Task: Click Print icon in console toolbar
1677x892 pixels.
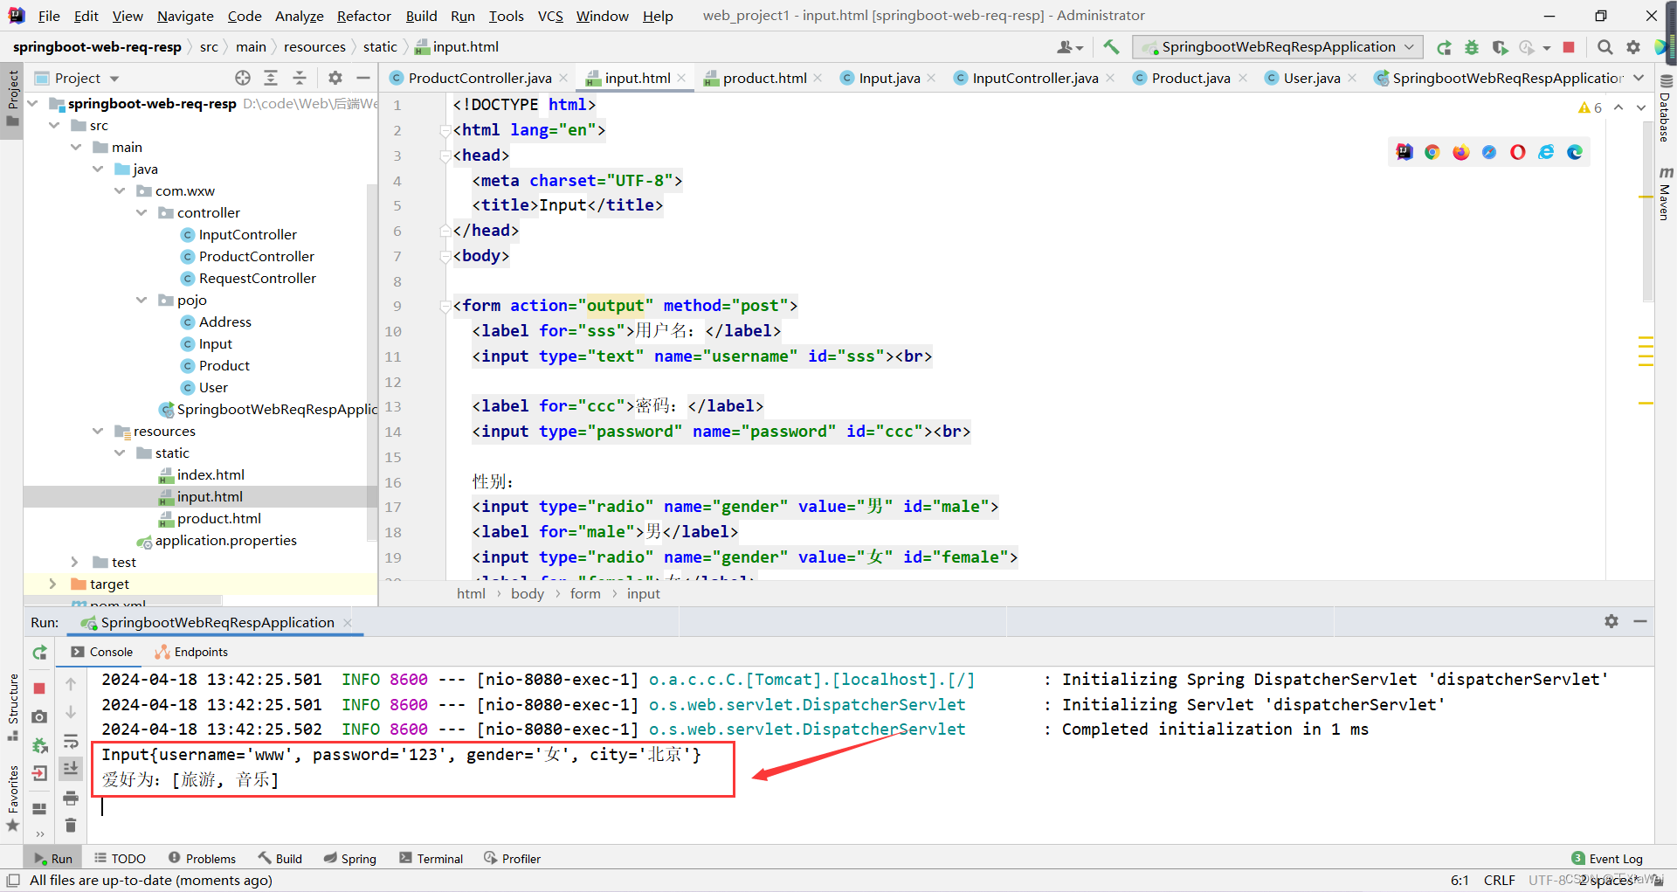Action: point(71,798)
